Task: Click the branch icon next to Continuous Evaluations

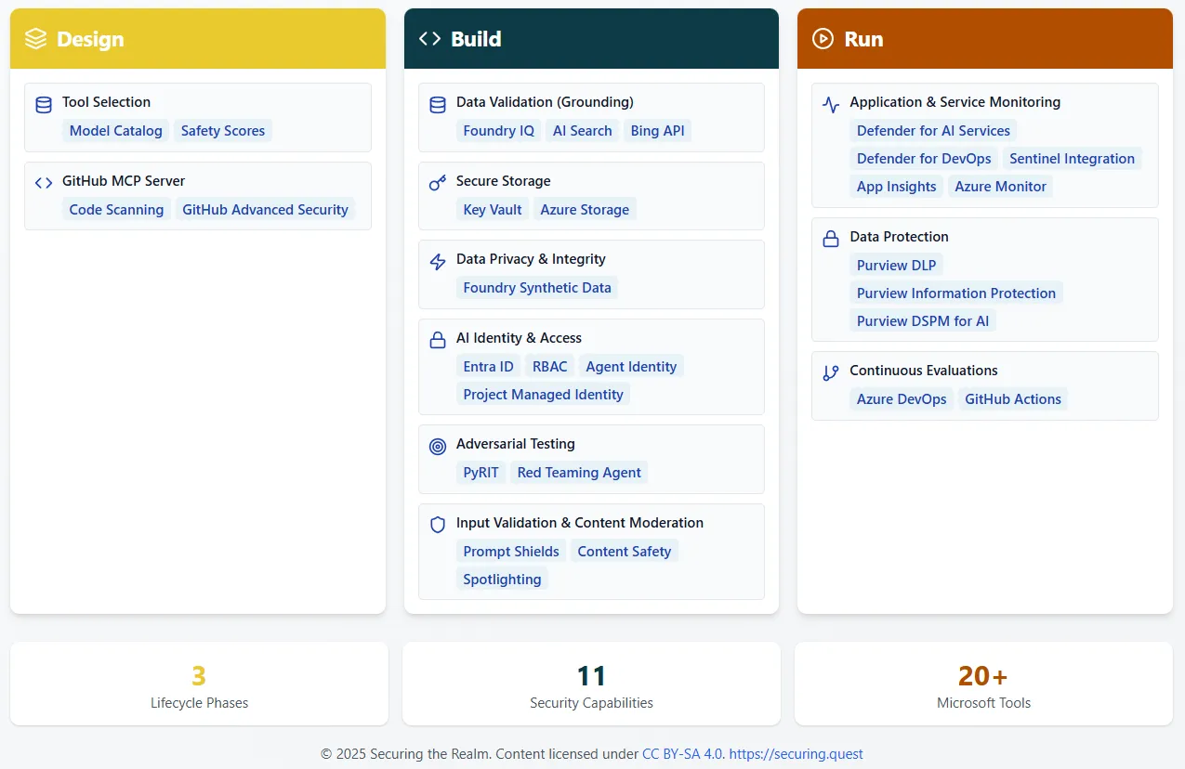Action: point(831,371)
